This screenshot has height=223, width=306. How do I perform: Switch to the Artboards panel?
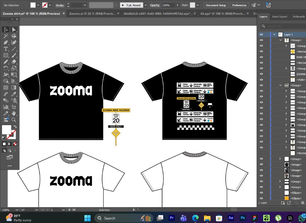298,16
